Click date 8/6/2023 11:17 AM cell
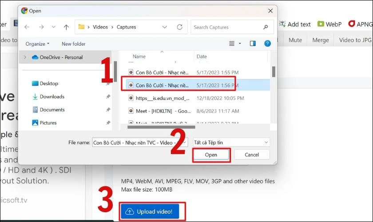The height and width of the screenshot is (222, 373). pos(218,111)
